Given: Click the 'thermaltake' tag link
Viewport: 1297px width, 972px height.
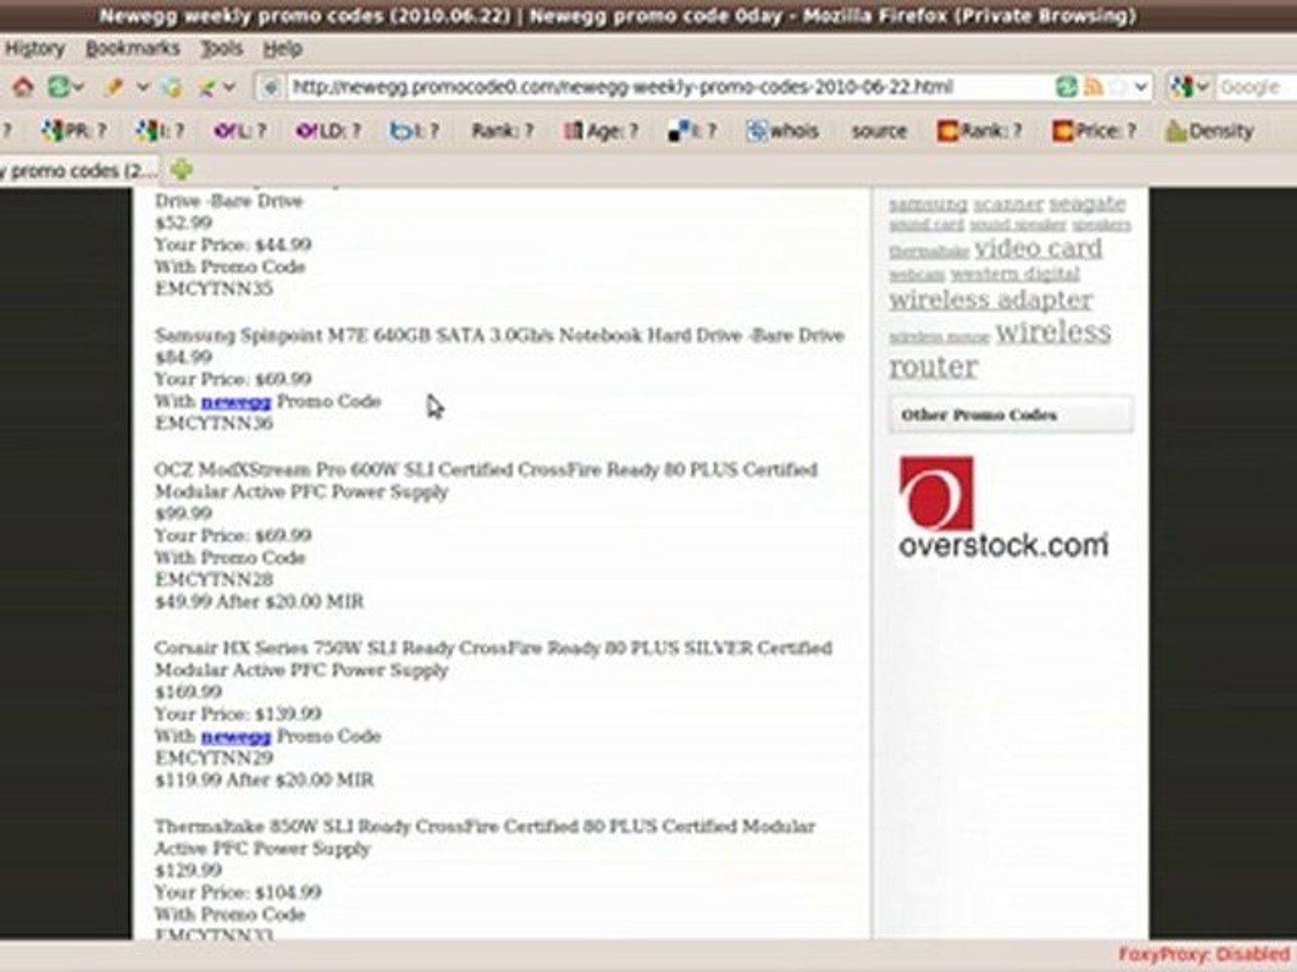Looking at the screenshot, I should click(x=929, y=251).
